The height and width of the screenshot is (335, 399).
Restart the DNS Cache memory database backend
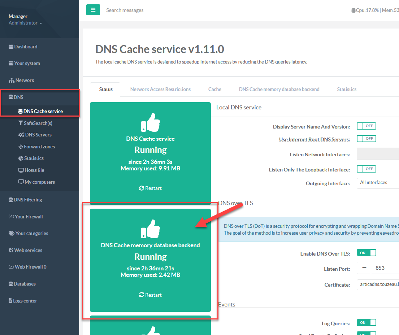[150, 295]
